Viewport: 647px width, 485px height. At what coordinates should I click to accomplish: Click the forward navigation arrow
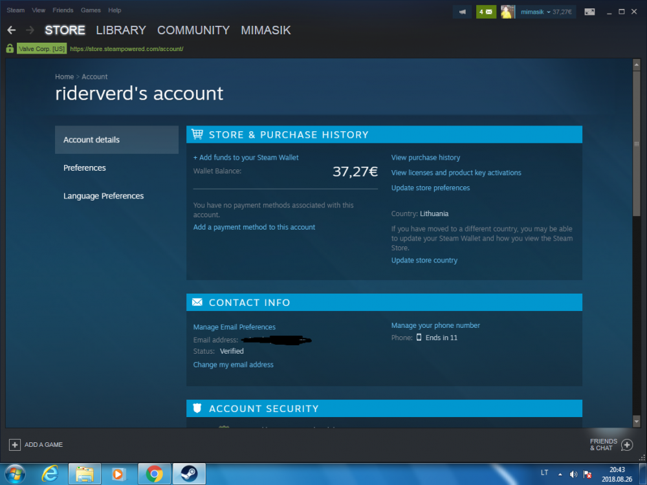pos(30,30)
